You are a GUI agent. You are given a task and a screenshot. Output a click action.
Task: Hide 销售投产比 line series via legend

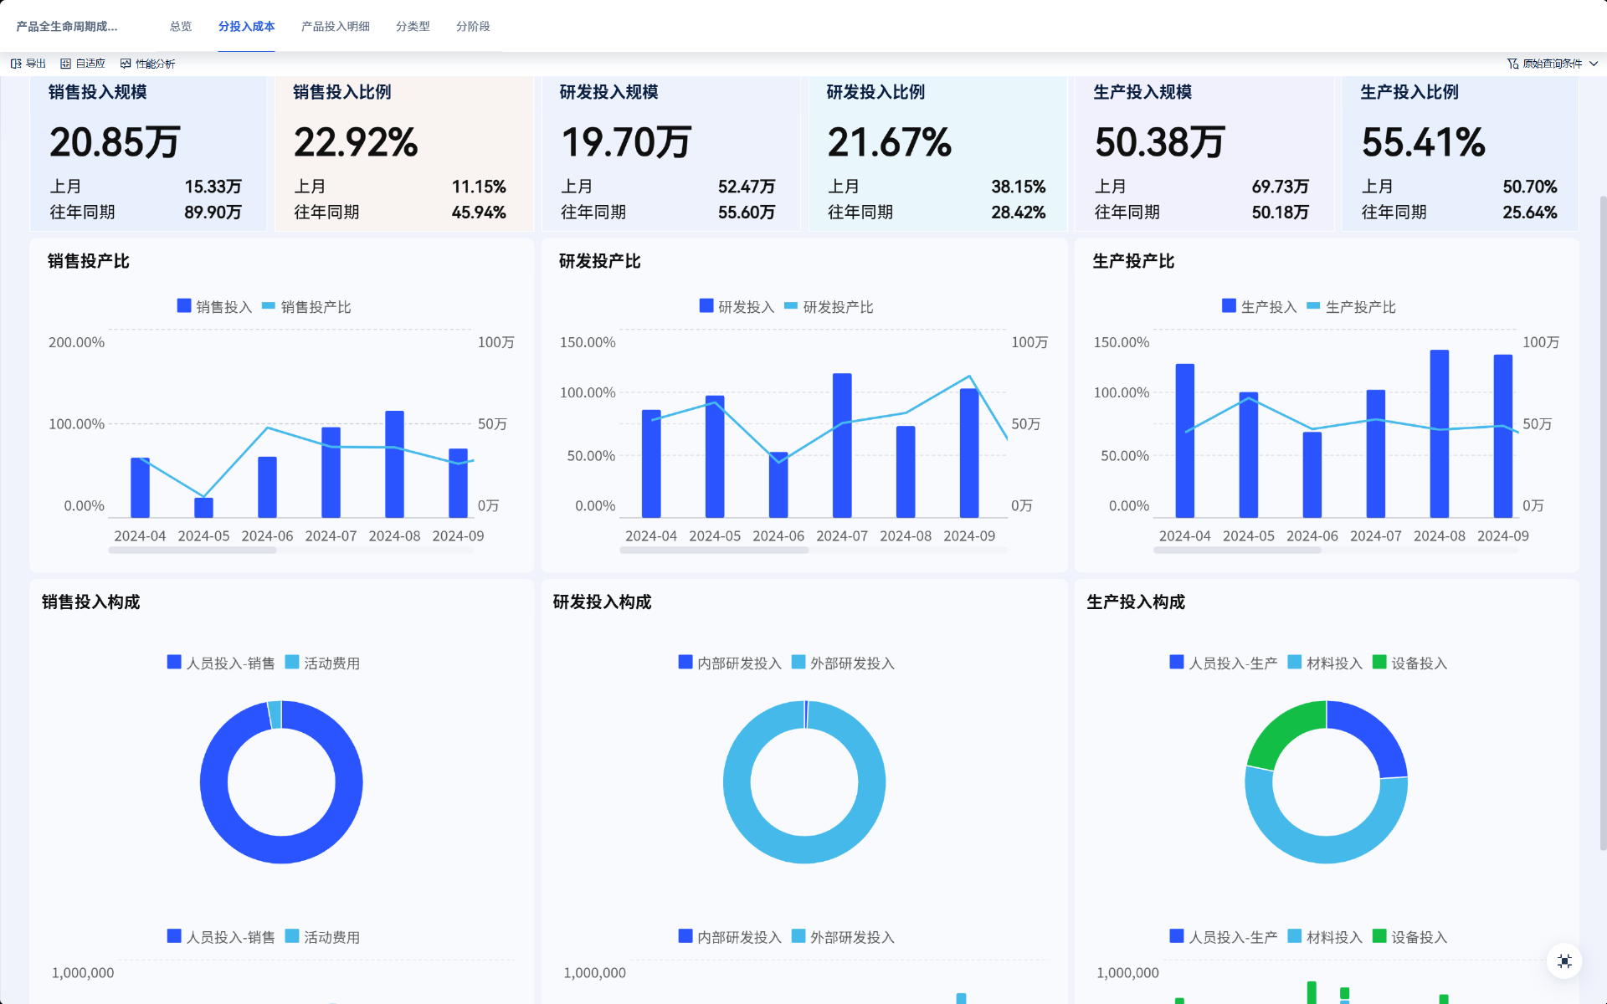pyautogui.click(x=269, y=306)
